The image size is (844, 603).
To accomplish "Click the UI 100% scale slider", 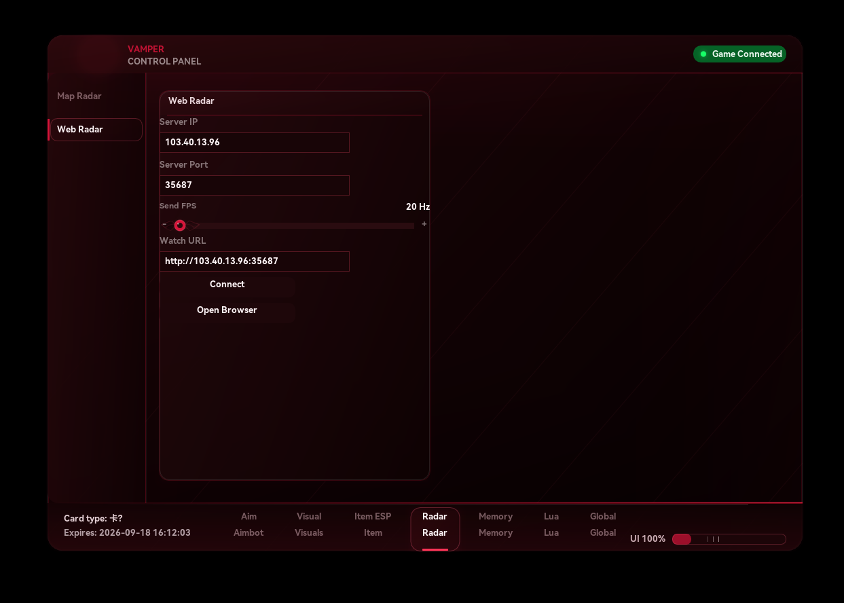I will point(729,539).
